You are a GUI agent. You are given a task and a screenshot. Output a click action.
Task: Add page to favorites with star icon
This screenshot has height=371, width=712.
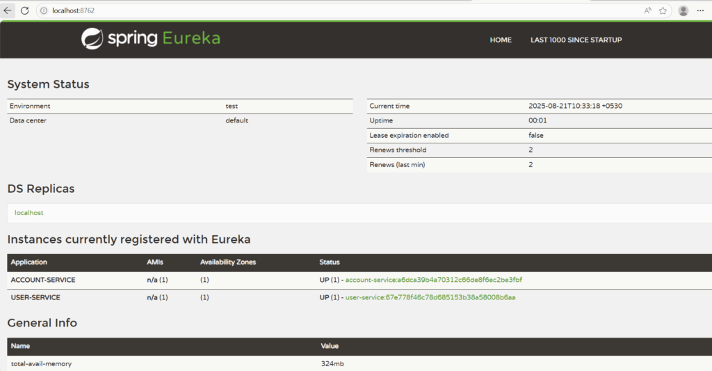[663, 10]
